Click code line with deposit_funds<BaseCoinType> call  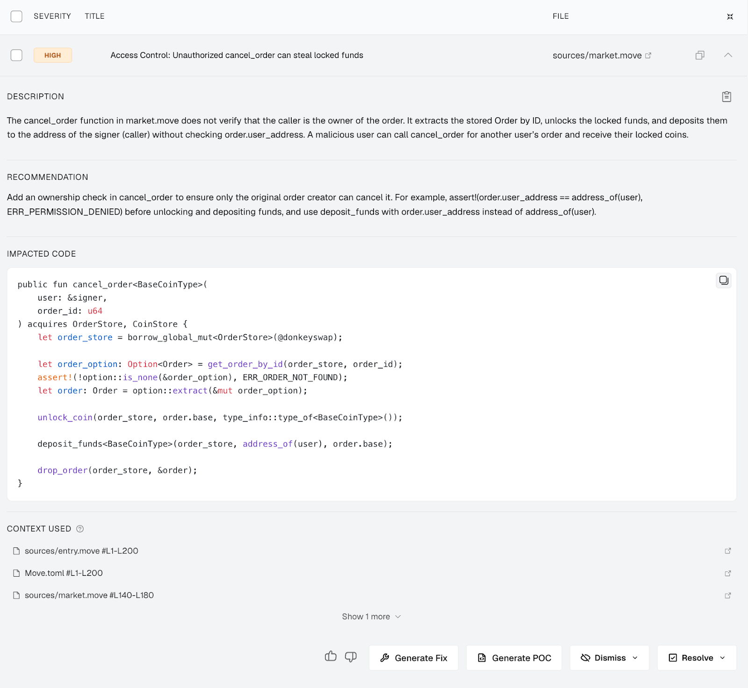pyautogui.click(x=215, y=444)
